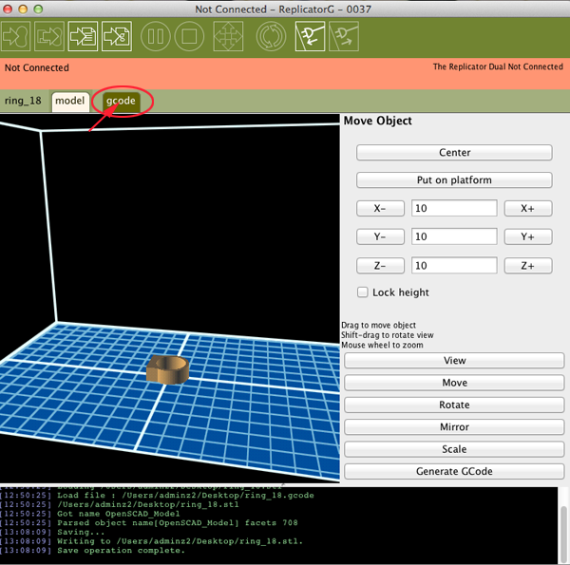Click the 'The Replicator Dual Not Connected' status text
570x565 pixels.
coord(498,66)
